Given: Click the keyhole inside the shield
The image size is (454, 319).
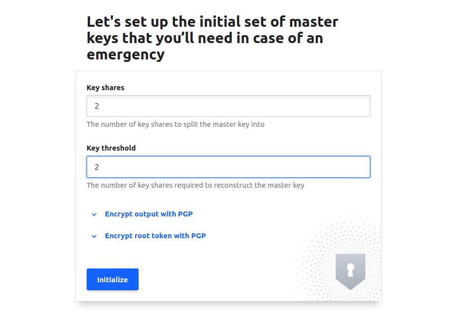Looking at the screenshot, I should point(350,270).
